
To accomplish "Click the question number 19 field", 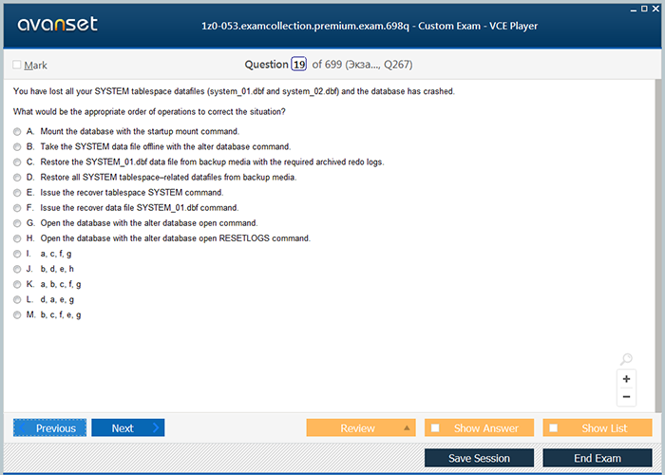I will (x=299, y=65).
